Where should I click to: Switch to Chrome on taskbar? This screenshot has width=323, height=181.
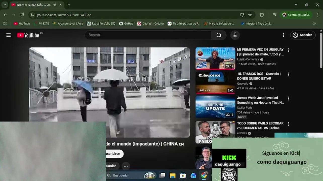[204, 175]
